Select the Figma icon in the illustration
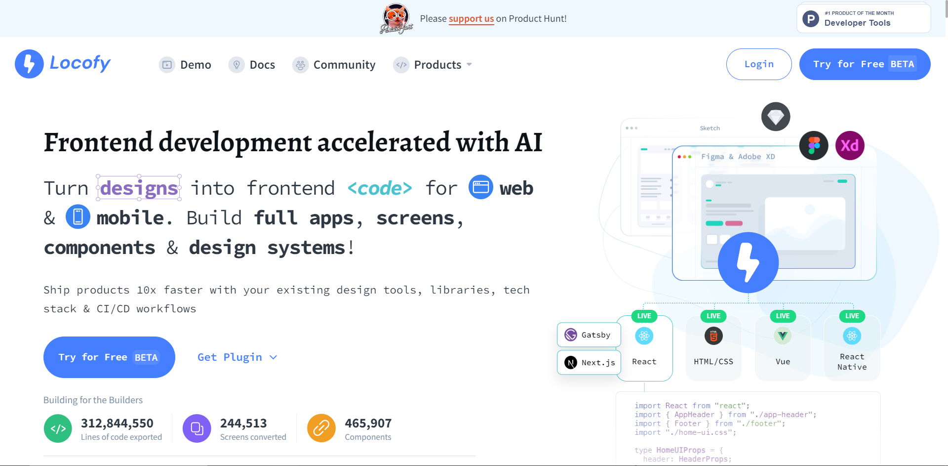Viewport: 948px width, 466px height. (x=814, y=145)
